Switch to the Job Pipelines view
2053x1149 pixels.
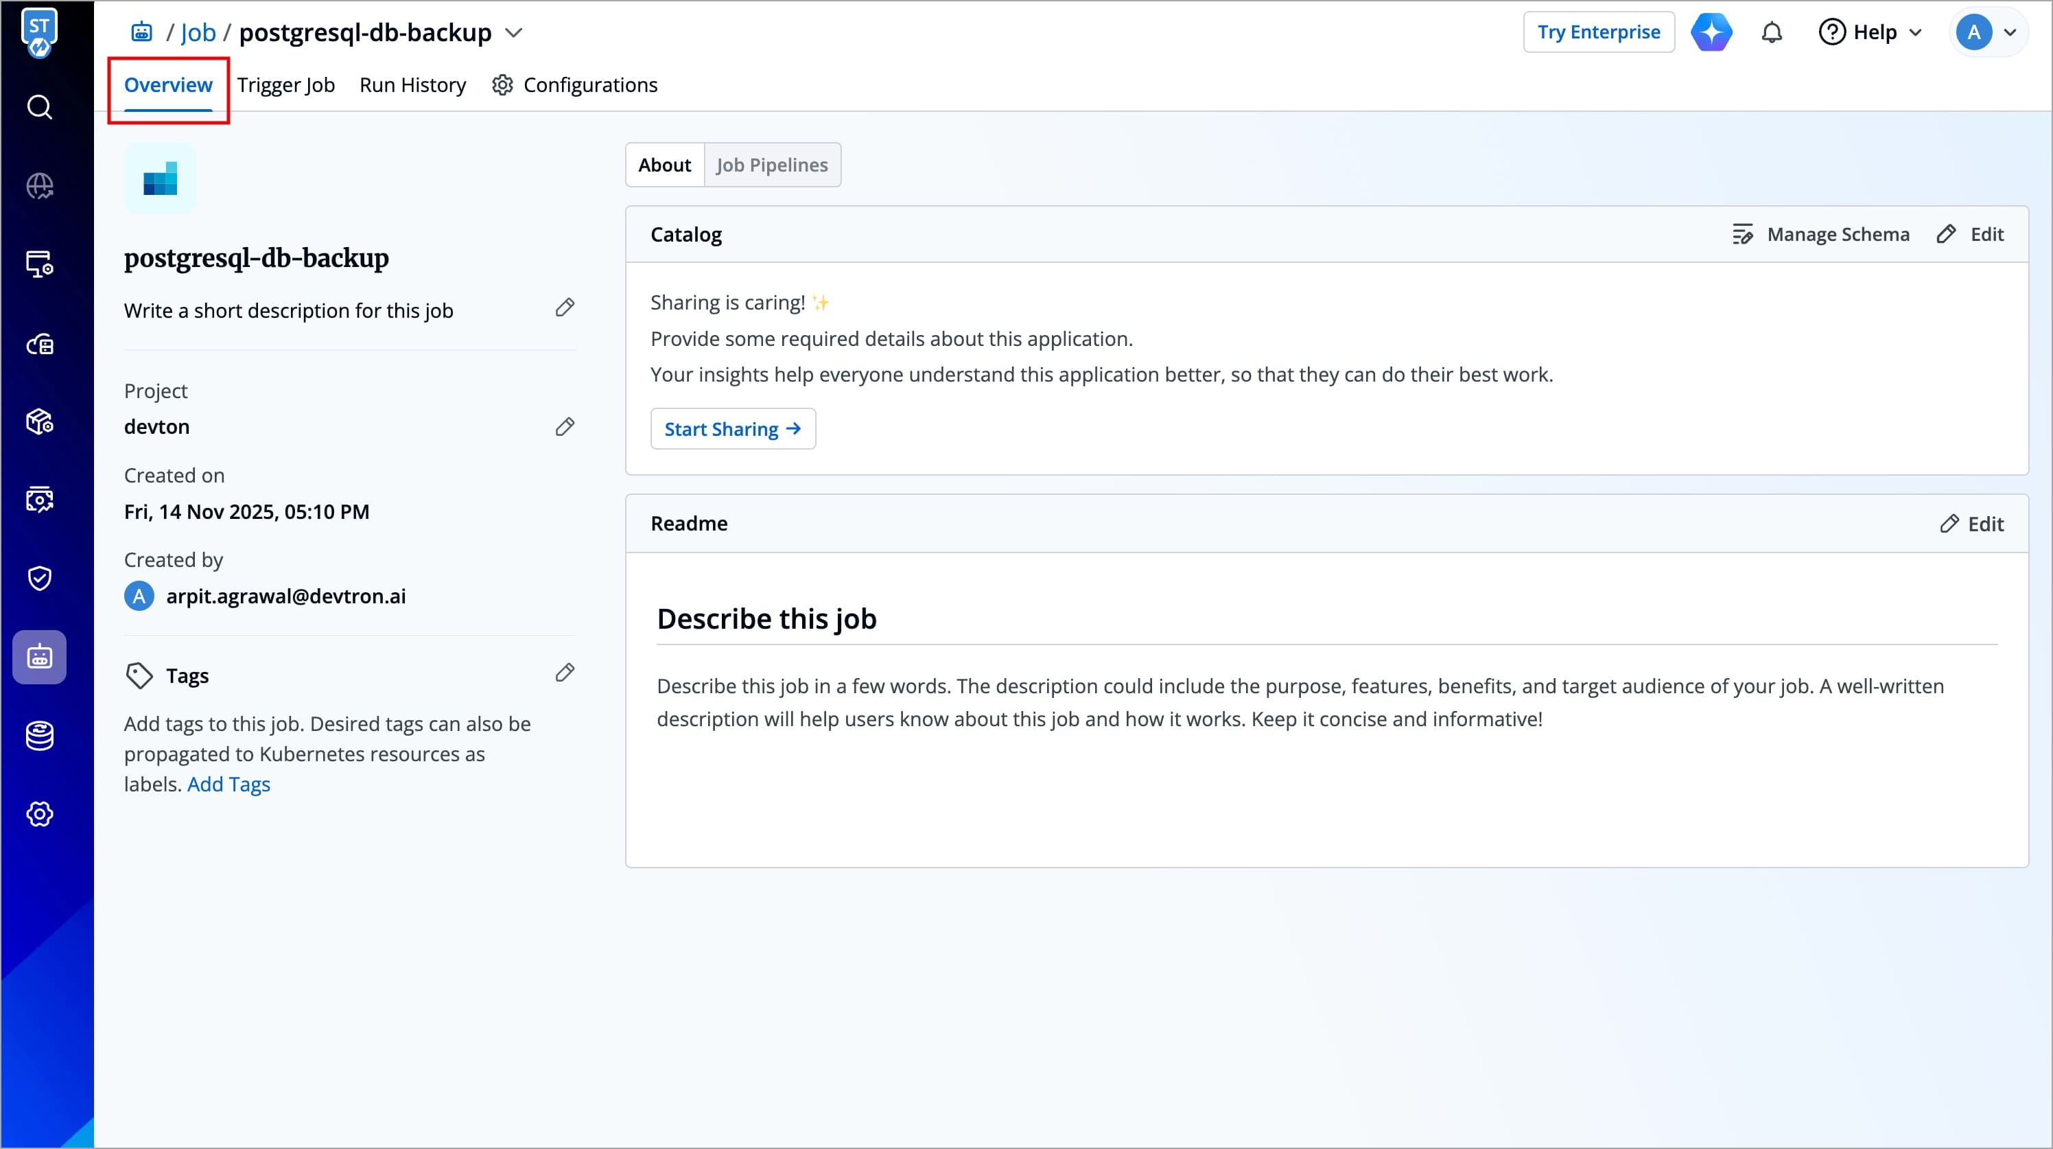pos(771,165)
